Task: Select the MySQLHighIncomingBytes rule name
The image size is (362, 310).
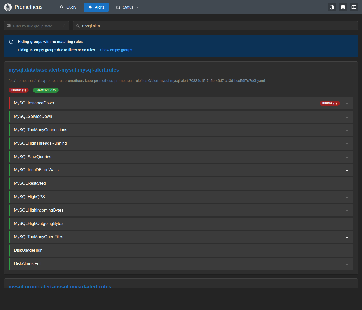Action: coord(39,210)
